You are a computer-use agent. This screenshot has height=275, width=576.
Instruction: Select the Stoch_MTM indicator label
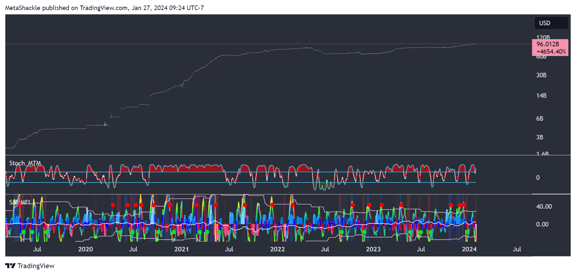coord(25,163)
